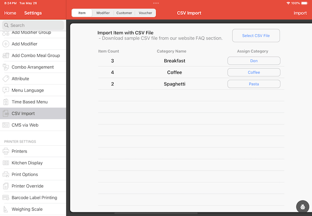Click the Kitchen Display icon
This screenshot has height=216, width=312.
[6, 163]
